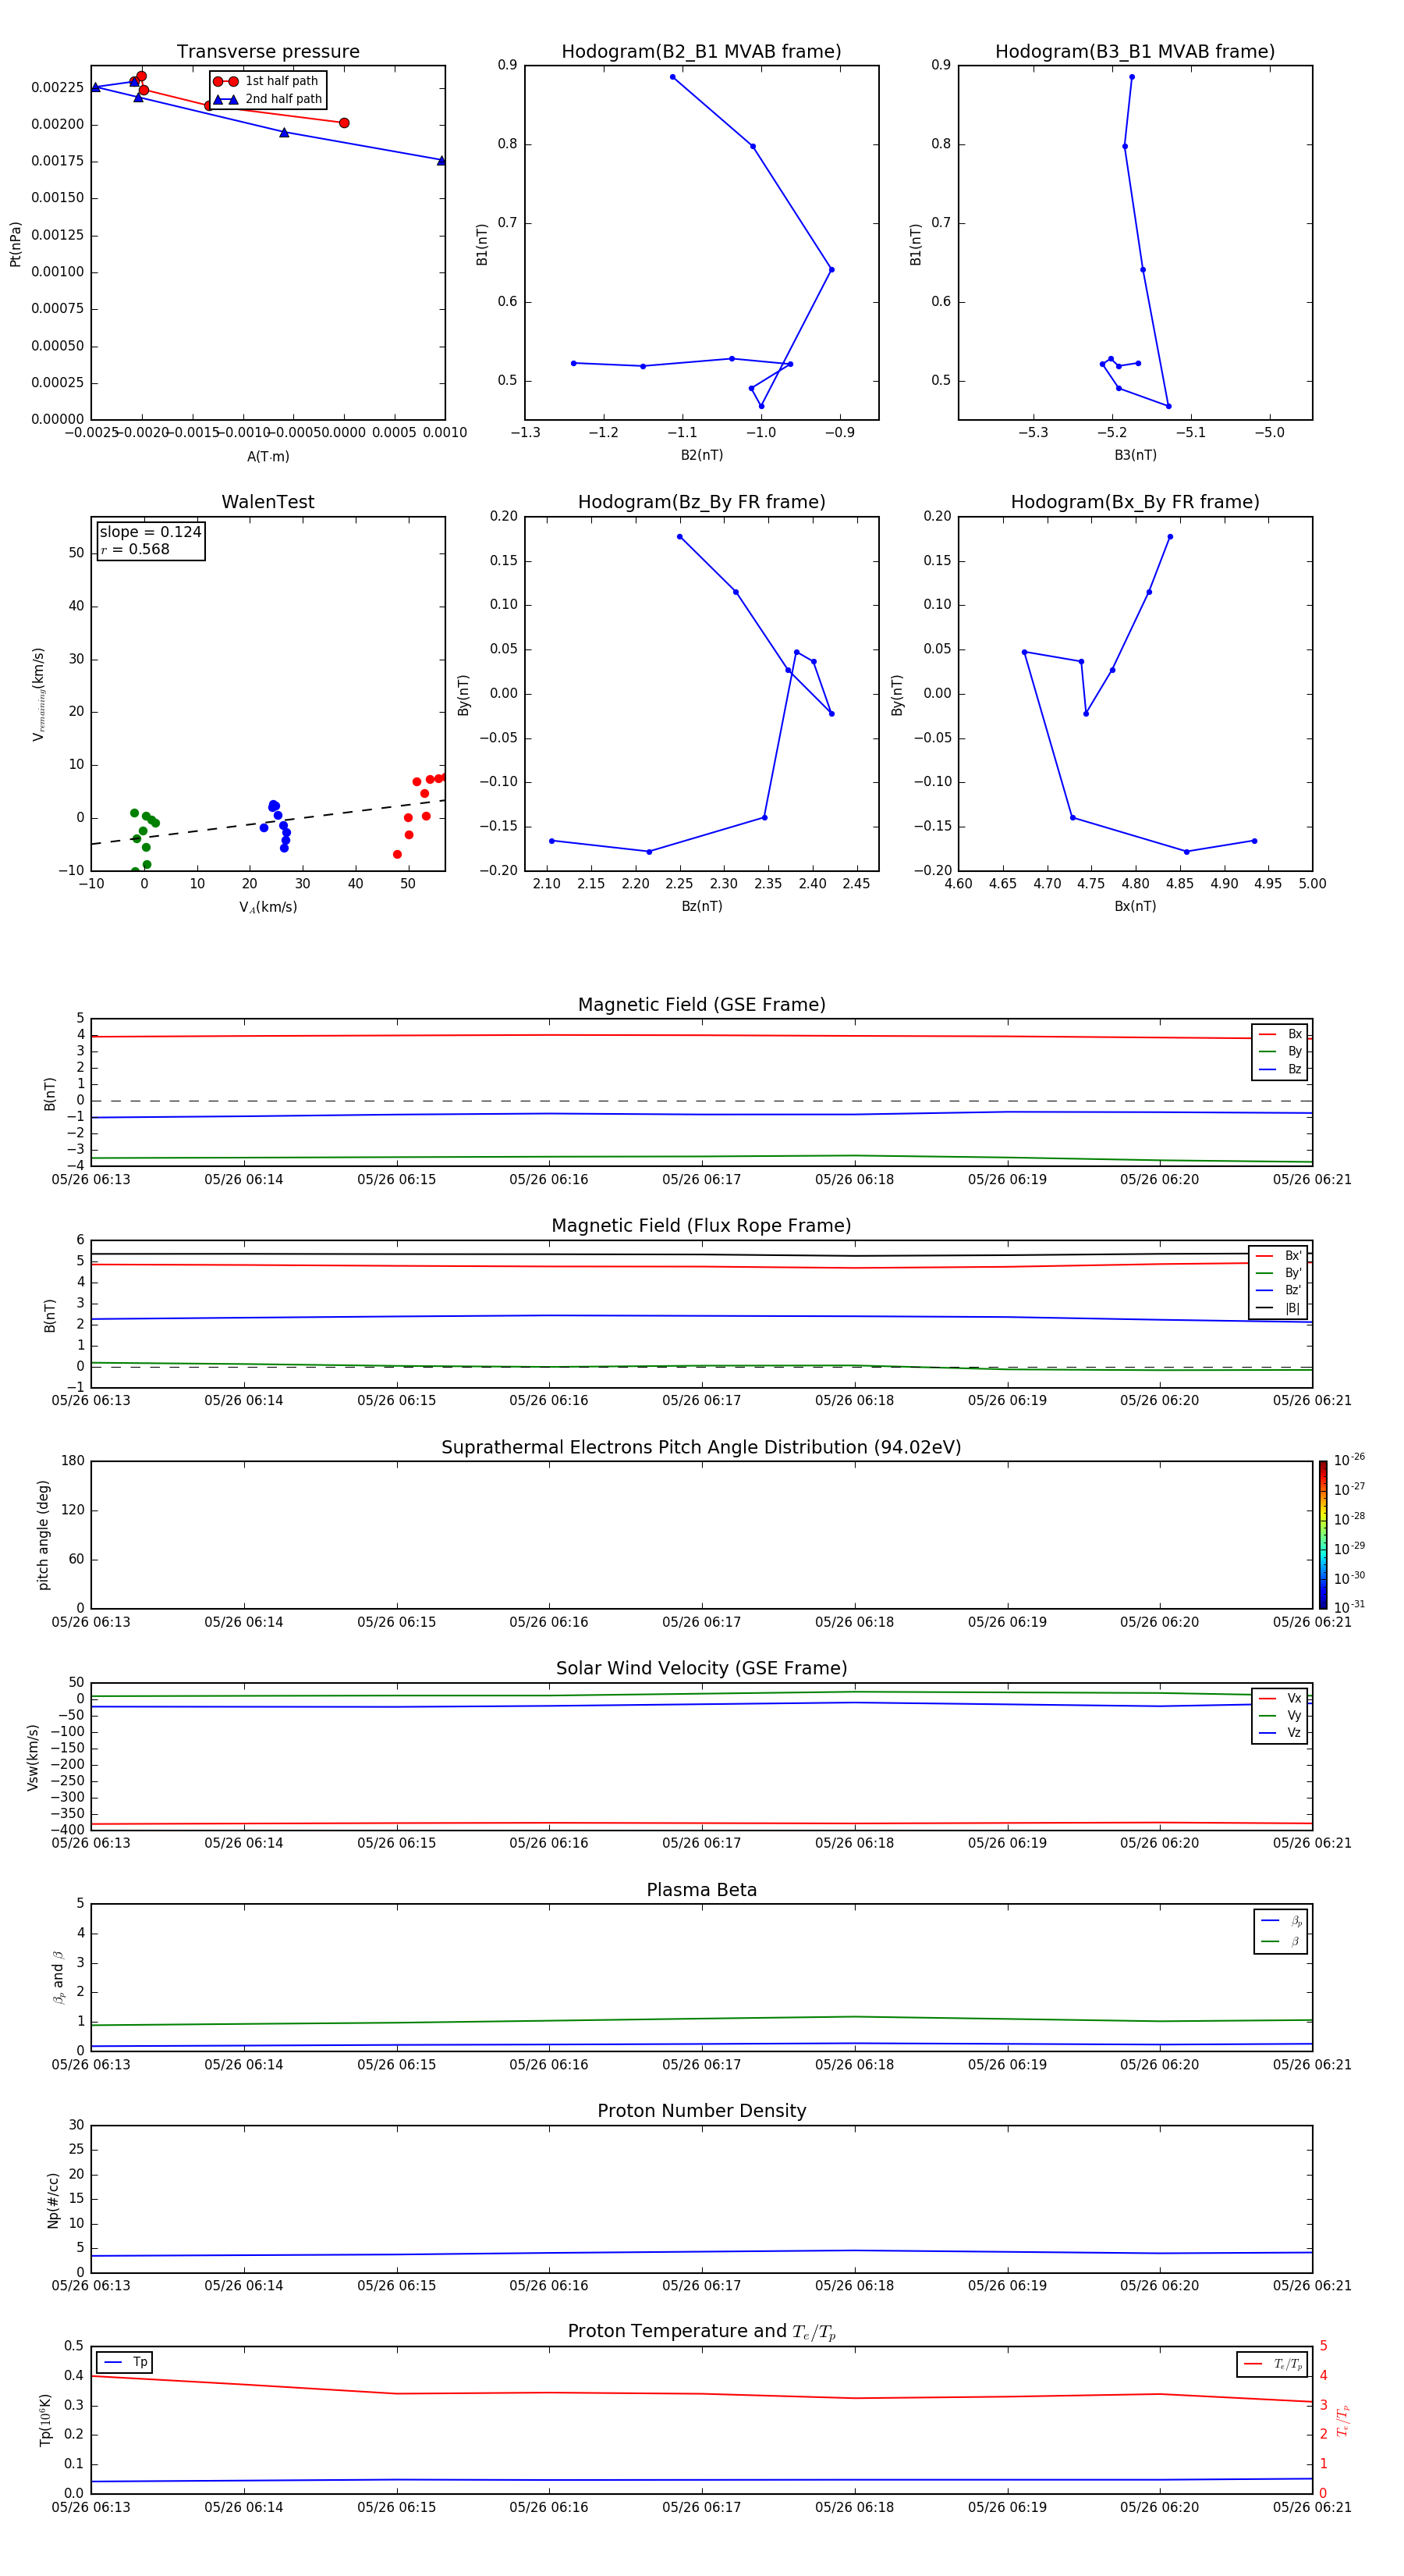This screenshot has height=2576, width=1404.
Task: Click the 'pitch angle (deg)' axis label
Action: click(43, 1535)
